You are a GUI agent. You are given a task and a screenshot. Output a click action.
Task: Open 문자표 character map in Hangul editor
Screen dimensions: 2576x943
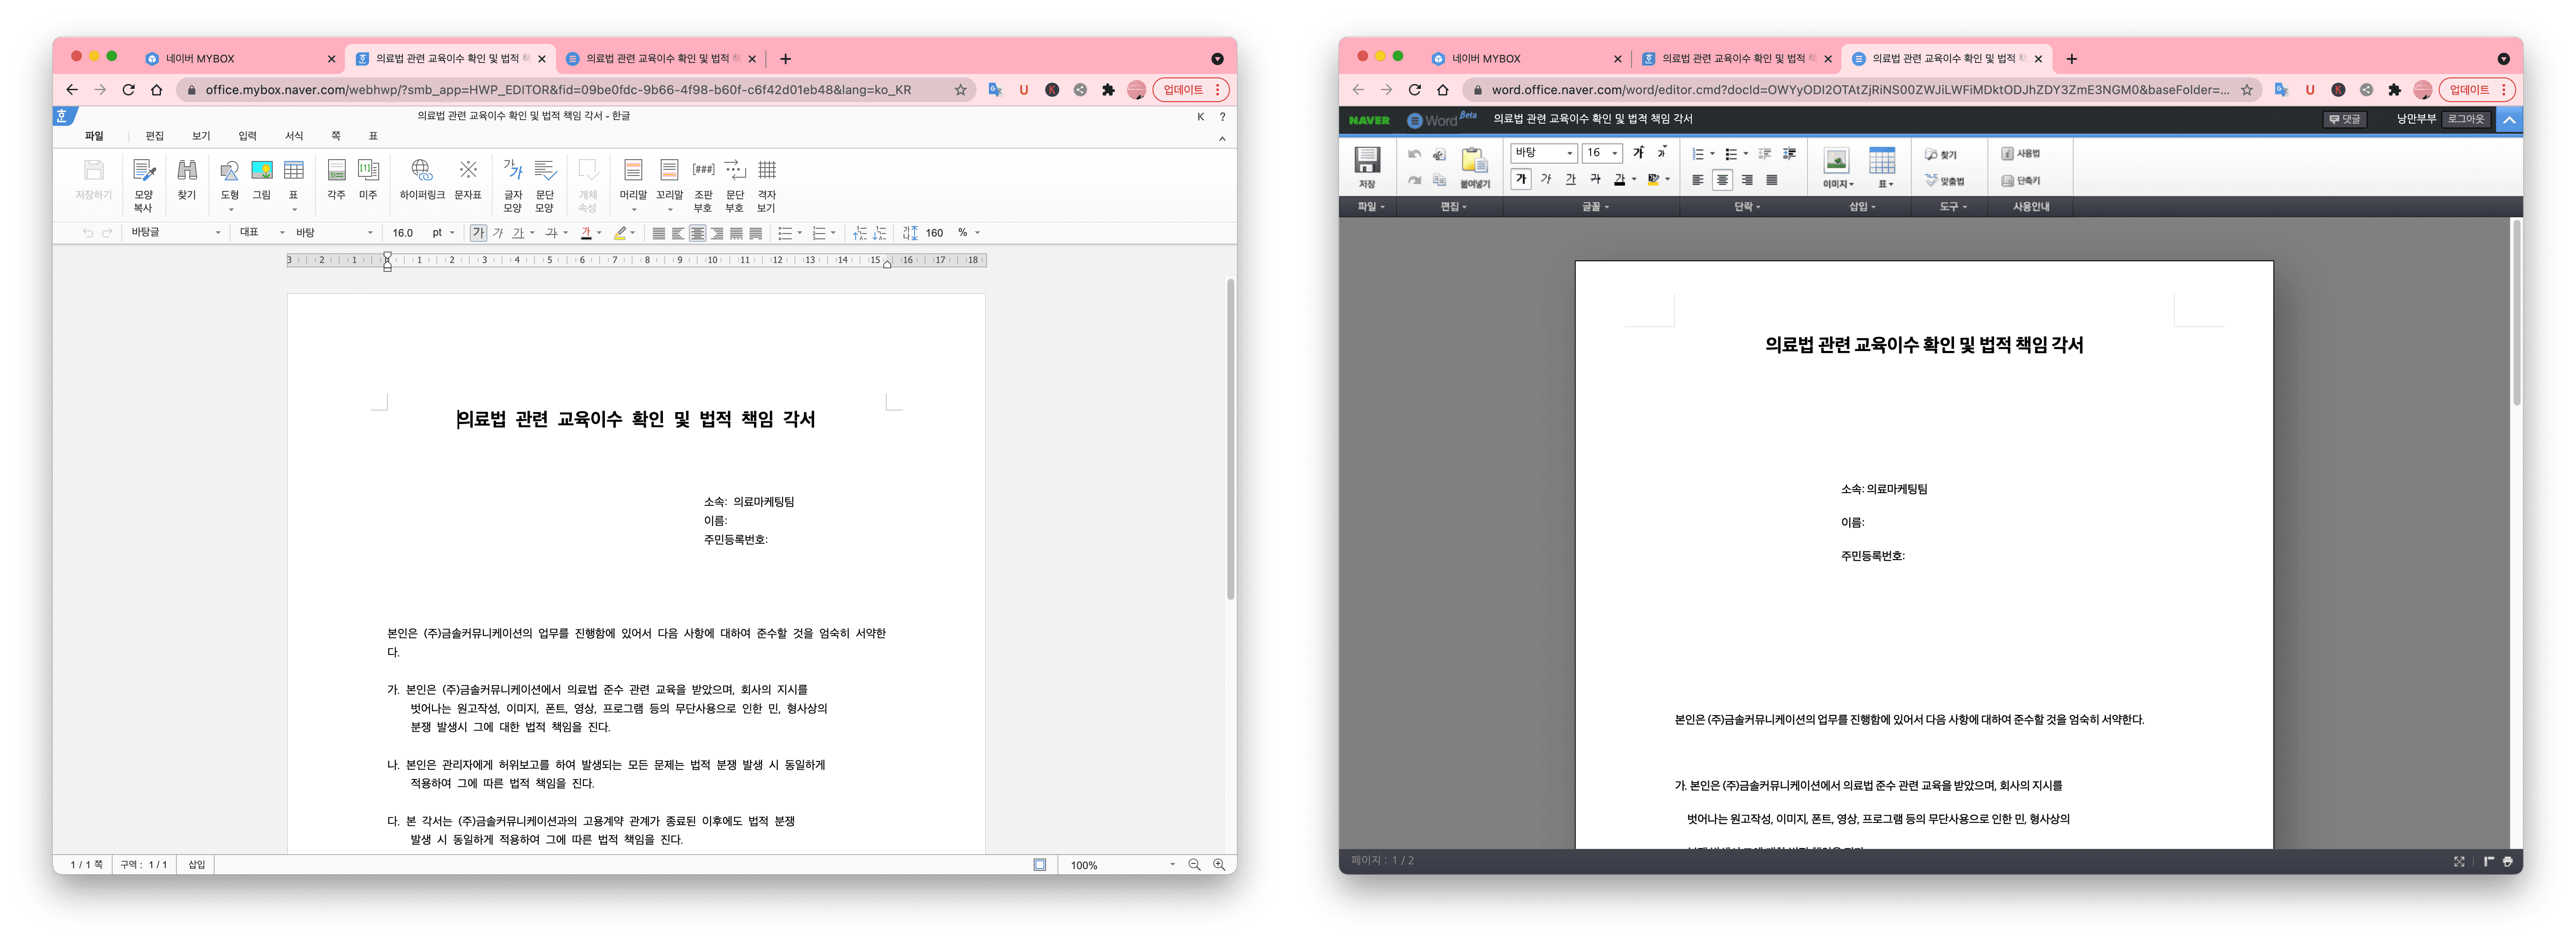(x=468, y=179)
